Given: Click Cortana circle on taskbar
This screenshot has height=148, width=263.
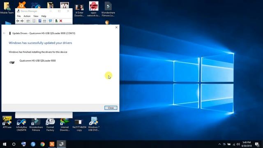Looking at the screenshot, I should (x=14, y=144).
